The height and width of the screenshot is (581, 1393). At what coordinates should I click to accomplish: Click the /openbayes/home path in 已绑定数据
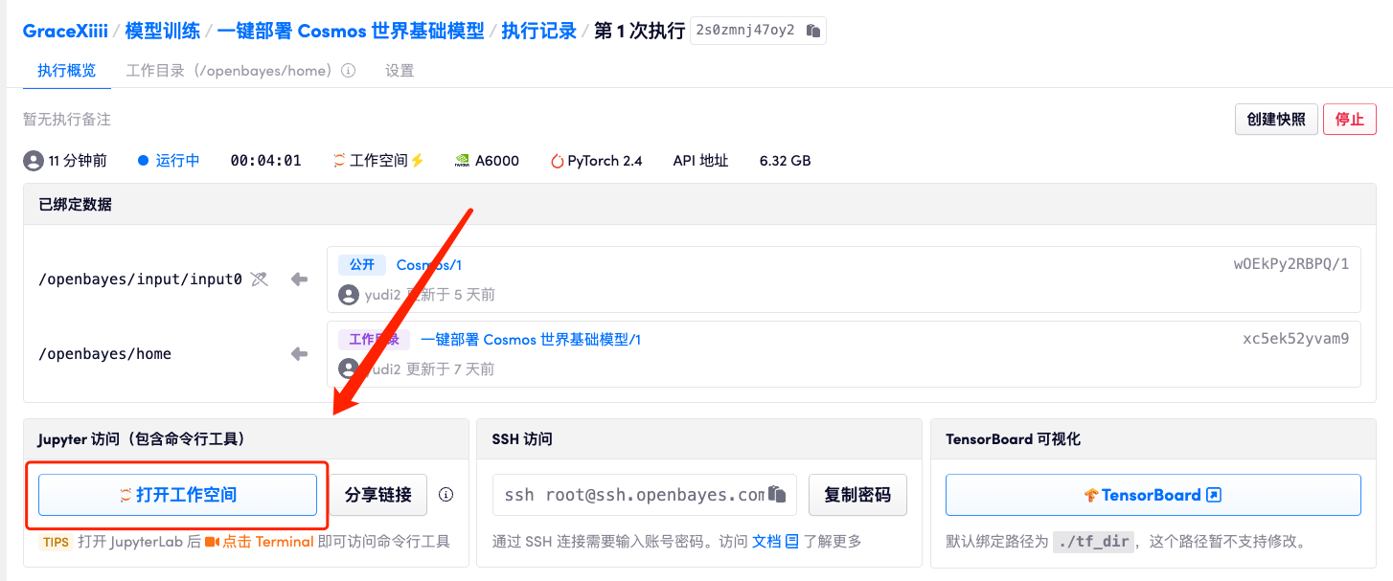pyautogui.click(x=105, y=354)
